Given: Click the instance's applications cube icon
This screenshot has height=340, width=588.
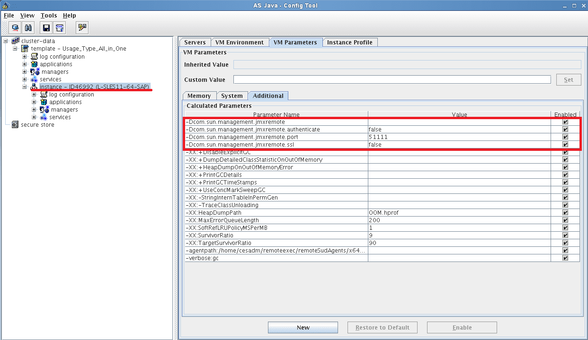Looking at the screenshot, I should tap(44, 102).
